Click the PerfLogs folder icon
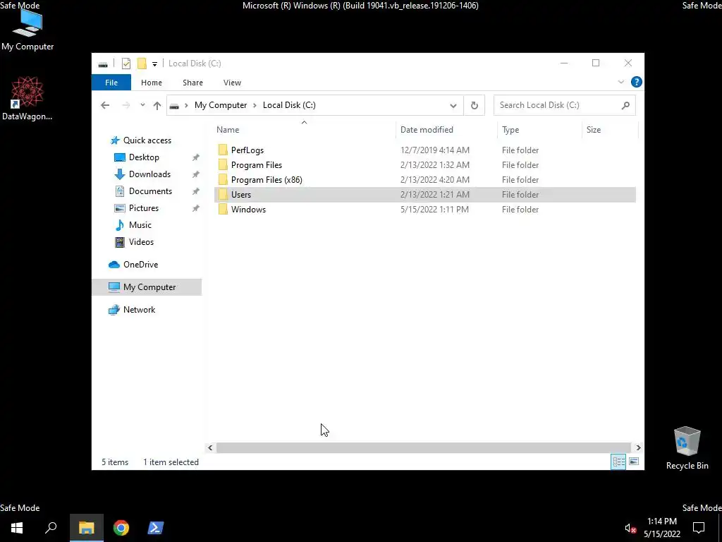 (223, 150)
